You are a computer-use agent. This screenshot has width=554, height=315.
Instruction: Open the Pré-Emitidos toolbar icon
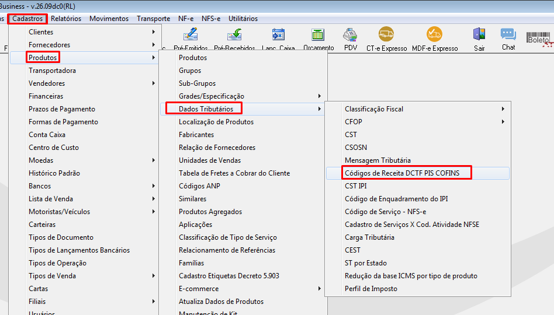click(x=191, y=34)
